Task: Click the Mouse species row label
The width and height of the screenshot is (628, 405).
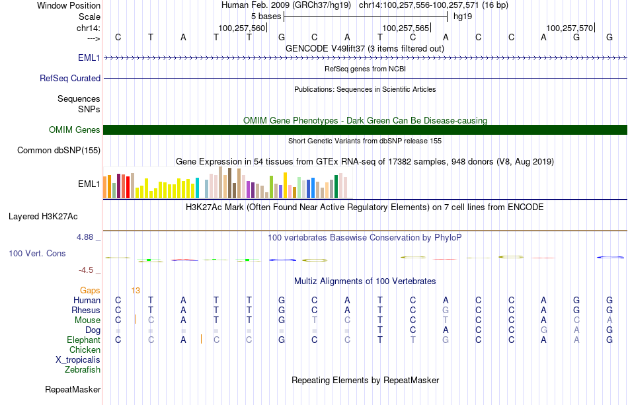Action: coord(88,320)
